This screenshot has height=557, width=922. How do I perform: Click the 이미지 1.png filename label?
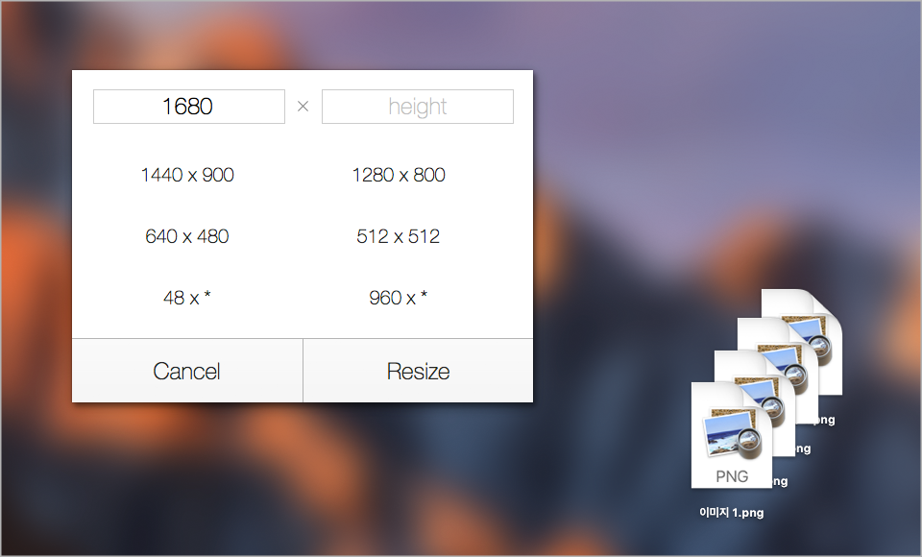[732, 512]
